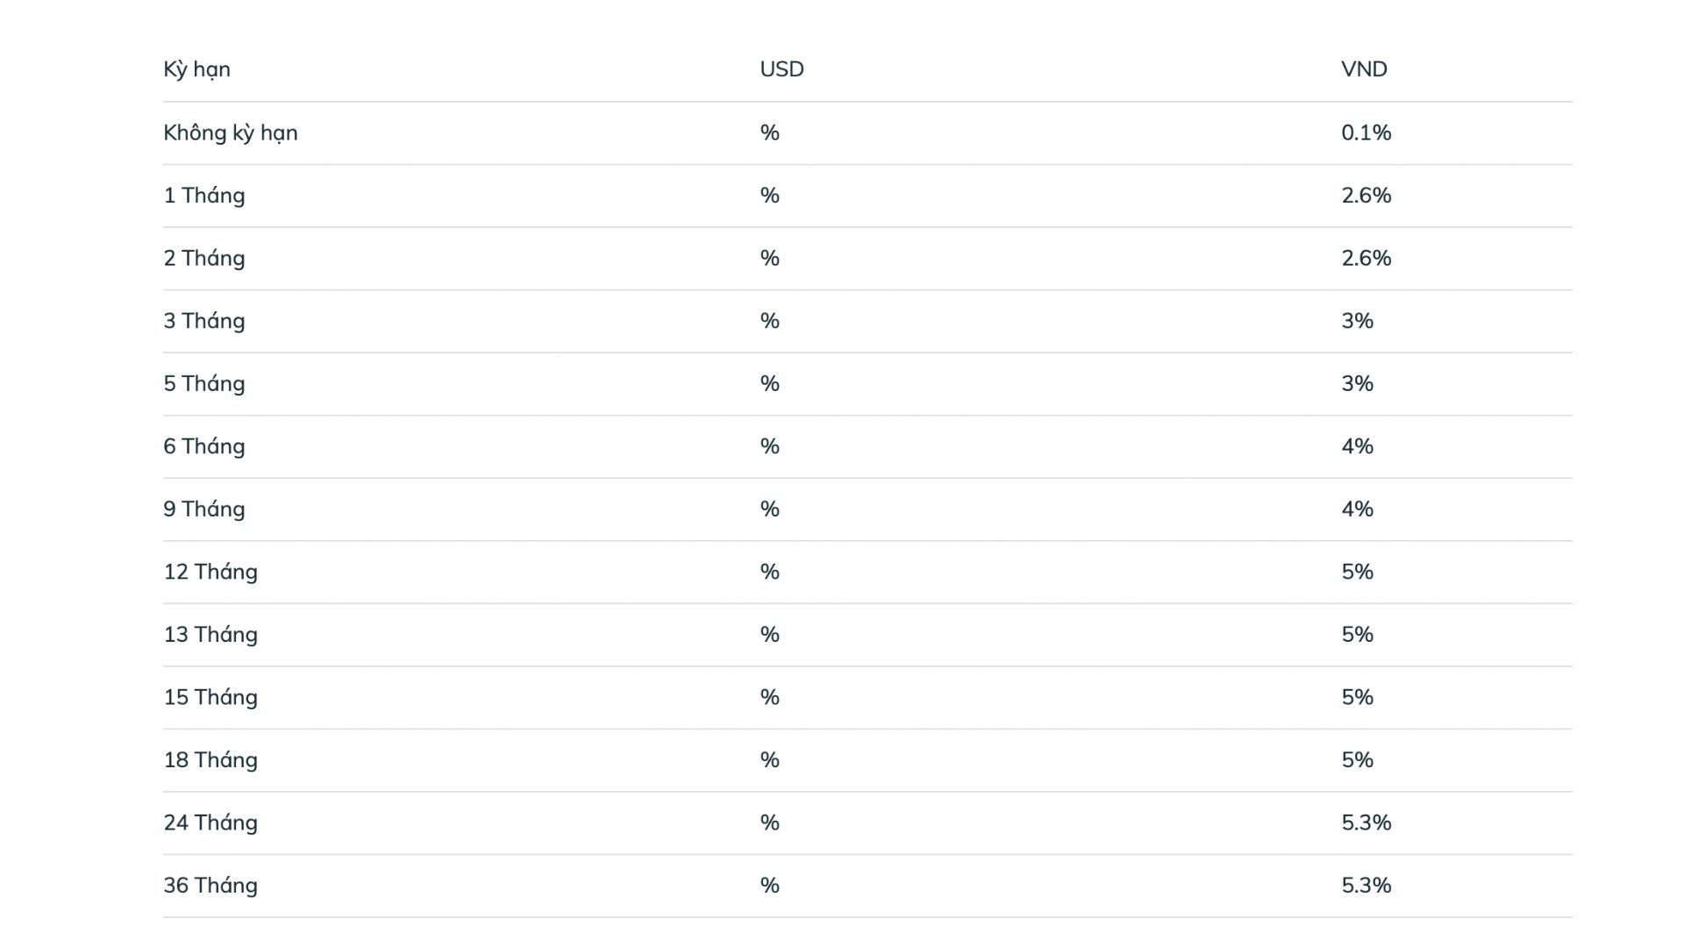Select the "12 Tháng" term label

click(x=210, y=572)
